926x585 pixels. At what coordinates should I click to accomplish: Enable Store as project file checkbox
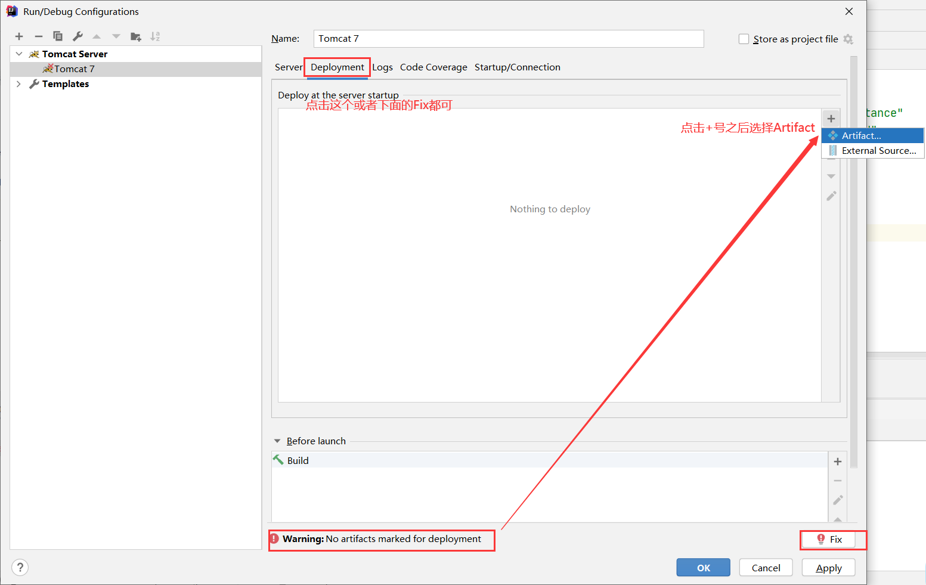tap(744, 39)
